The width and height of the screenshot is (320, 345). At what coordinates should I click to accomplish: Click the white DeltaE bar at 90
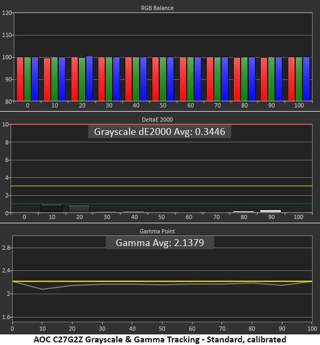pos(270,211)
